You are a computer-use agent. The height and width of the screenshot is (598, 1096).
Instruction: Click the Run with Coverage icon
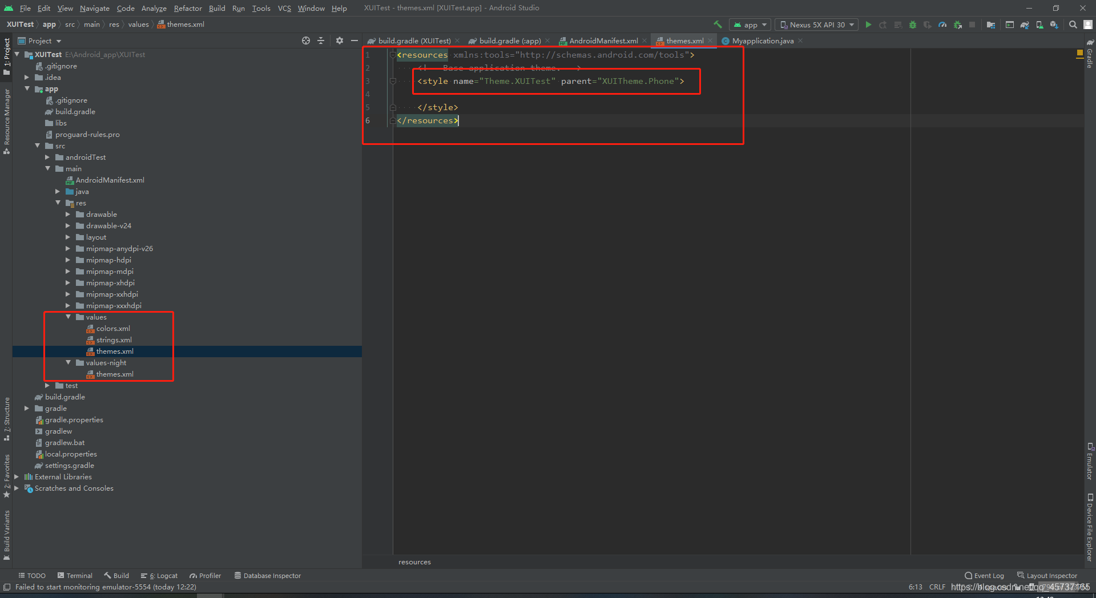click(928, 25)
